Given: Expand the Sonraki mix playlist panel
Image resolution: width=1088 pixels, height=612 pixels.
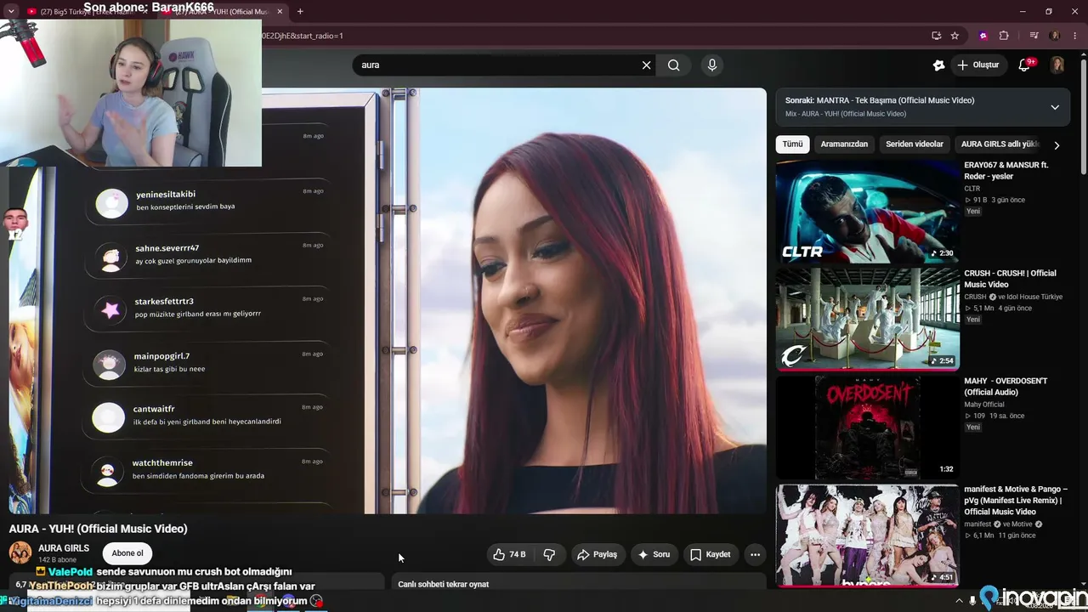Looking at the screenshot, I should point(1055,107).
